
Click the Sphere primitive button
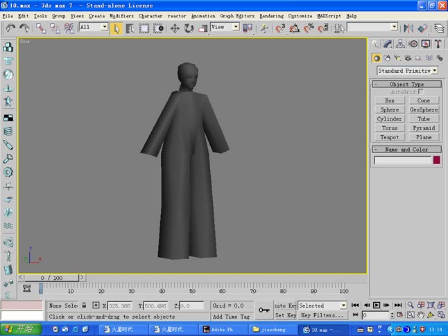click(390, 109)
